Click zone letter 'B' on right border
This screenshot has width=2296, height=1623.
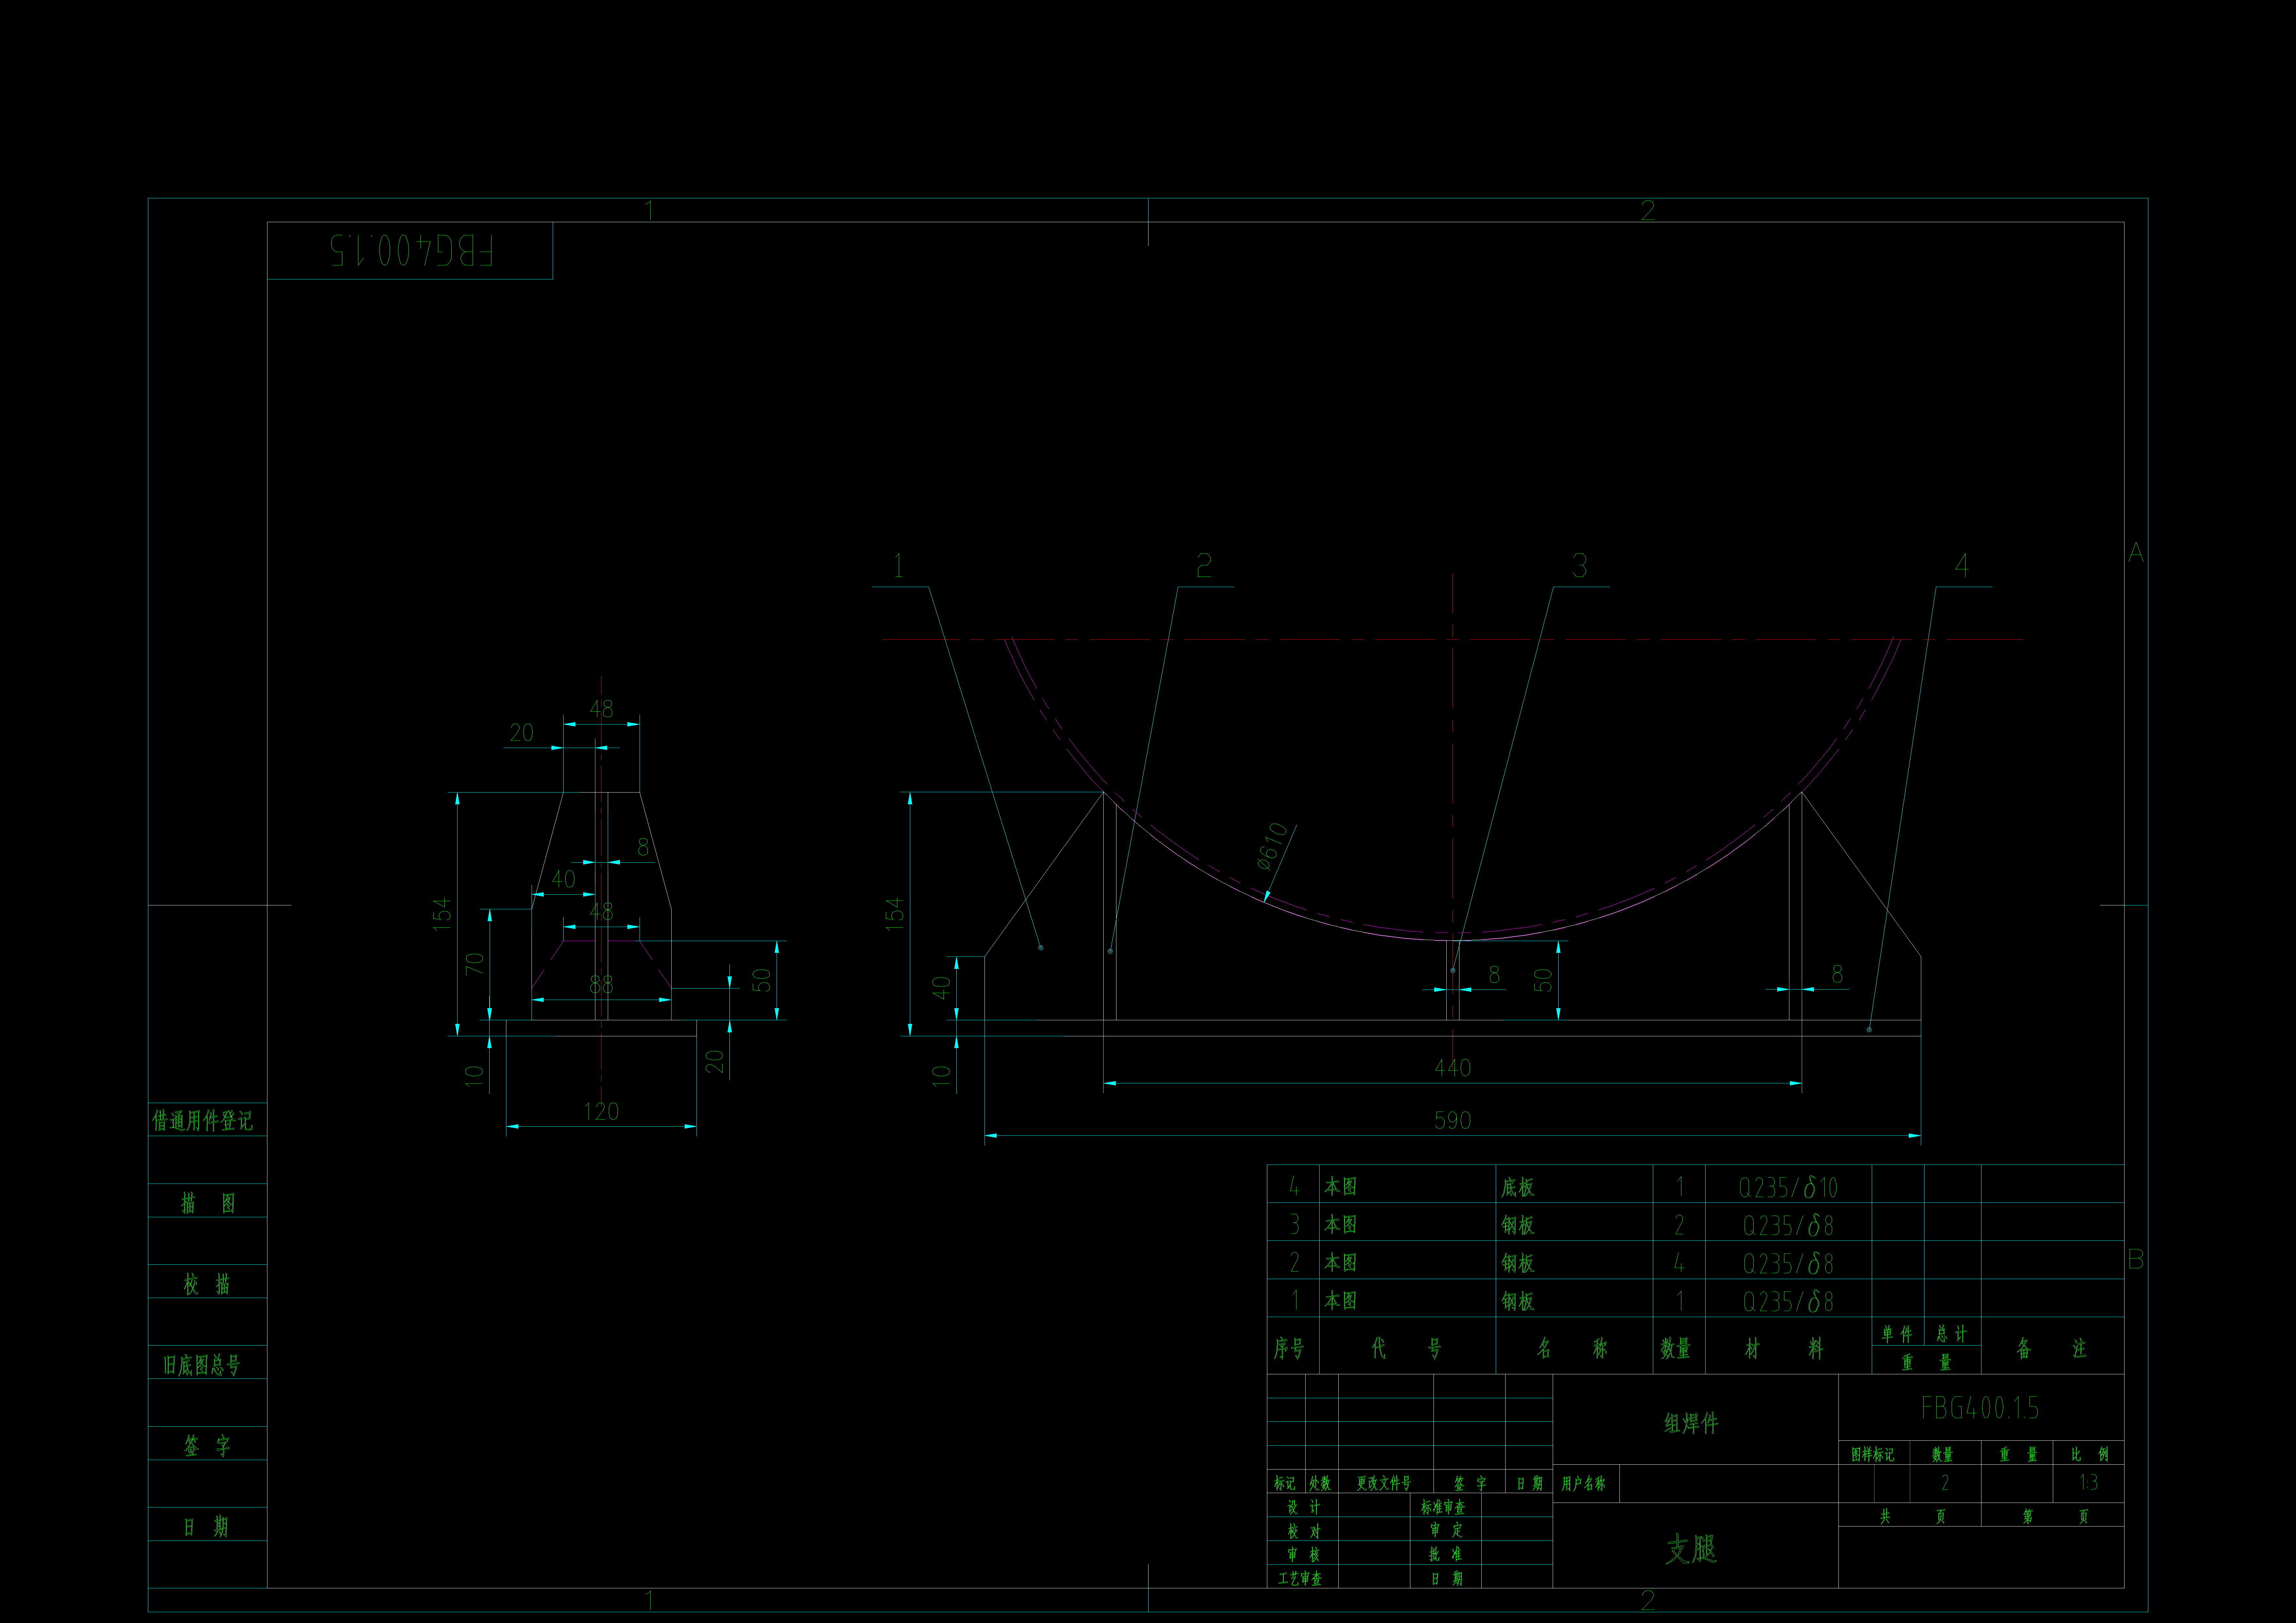click(x=2136, y=1259)
